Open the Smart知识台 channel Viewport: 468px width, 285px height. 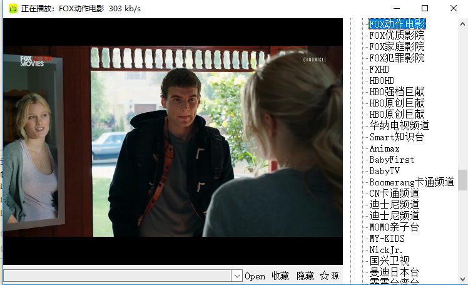click(397, 137)
